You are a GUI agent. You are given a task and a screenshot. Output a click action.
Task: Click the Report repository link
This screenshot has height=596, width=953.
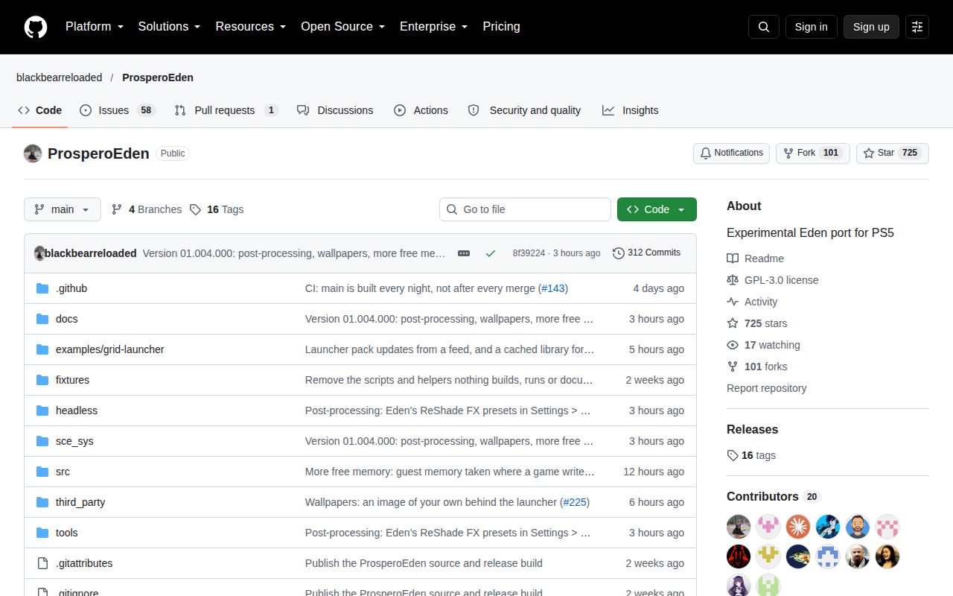click(766, 388)
